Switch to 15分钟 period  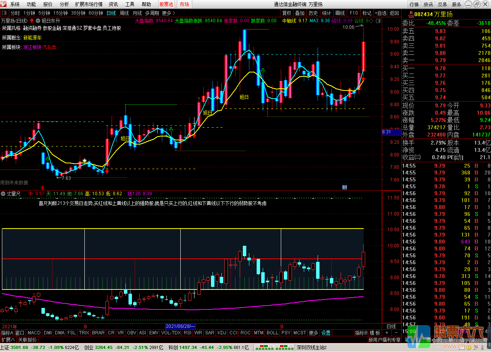61,13
